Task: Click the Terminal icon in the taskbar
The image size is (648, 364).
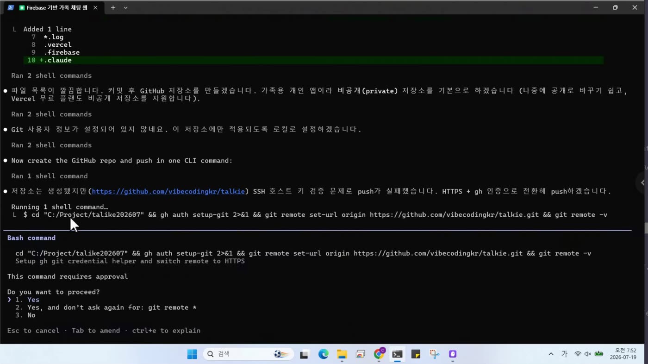Action: tap(397, 354)
